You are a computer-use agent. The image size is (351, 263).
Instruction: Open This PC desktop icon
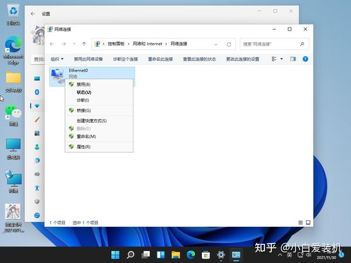(13, 149)
